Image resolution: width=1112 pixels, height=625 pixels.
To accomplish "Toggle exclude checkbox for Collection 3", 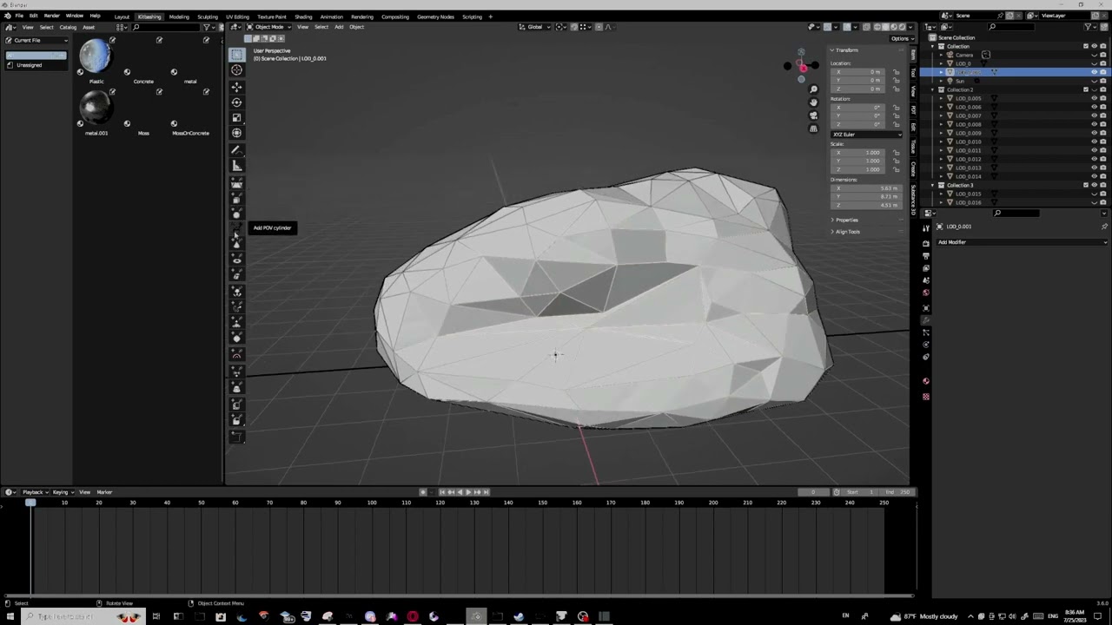I will click(1085, 185).
